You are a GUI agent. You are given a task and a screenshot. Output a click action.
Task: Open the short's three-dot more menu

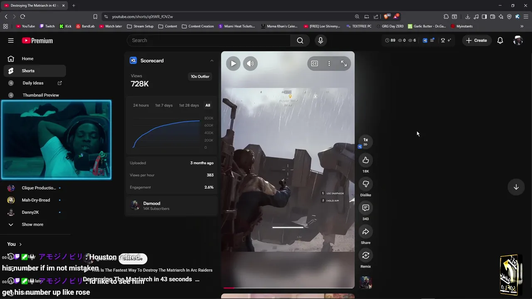click(329, 64)
